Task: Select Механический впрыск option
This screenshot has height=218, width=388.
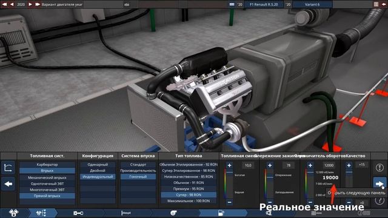Action: (47, 177)
